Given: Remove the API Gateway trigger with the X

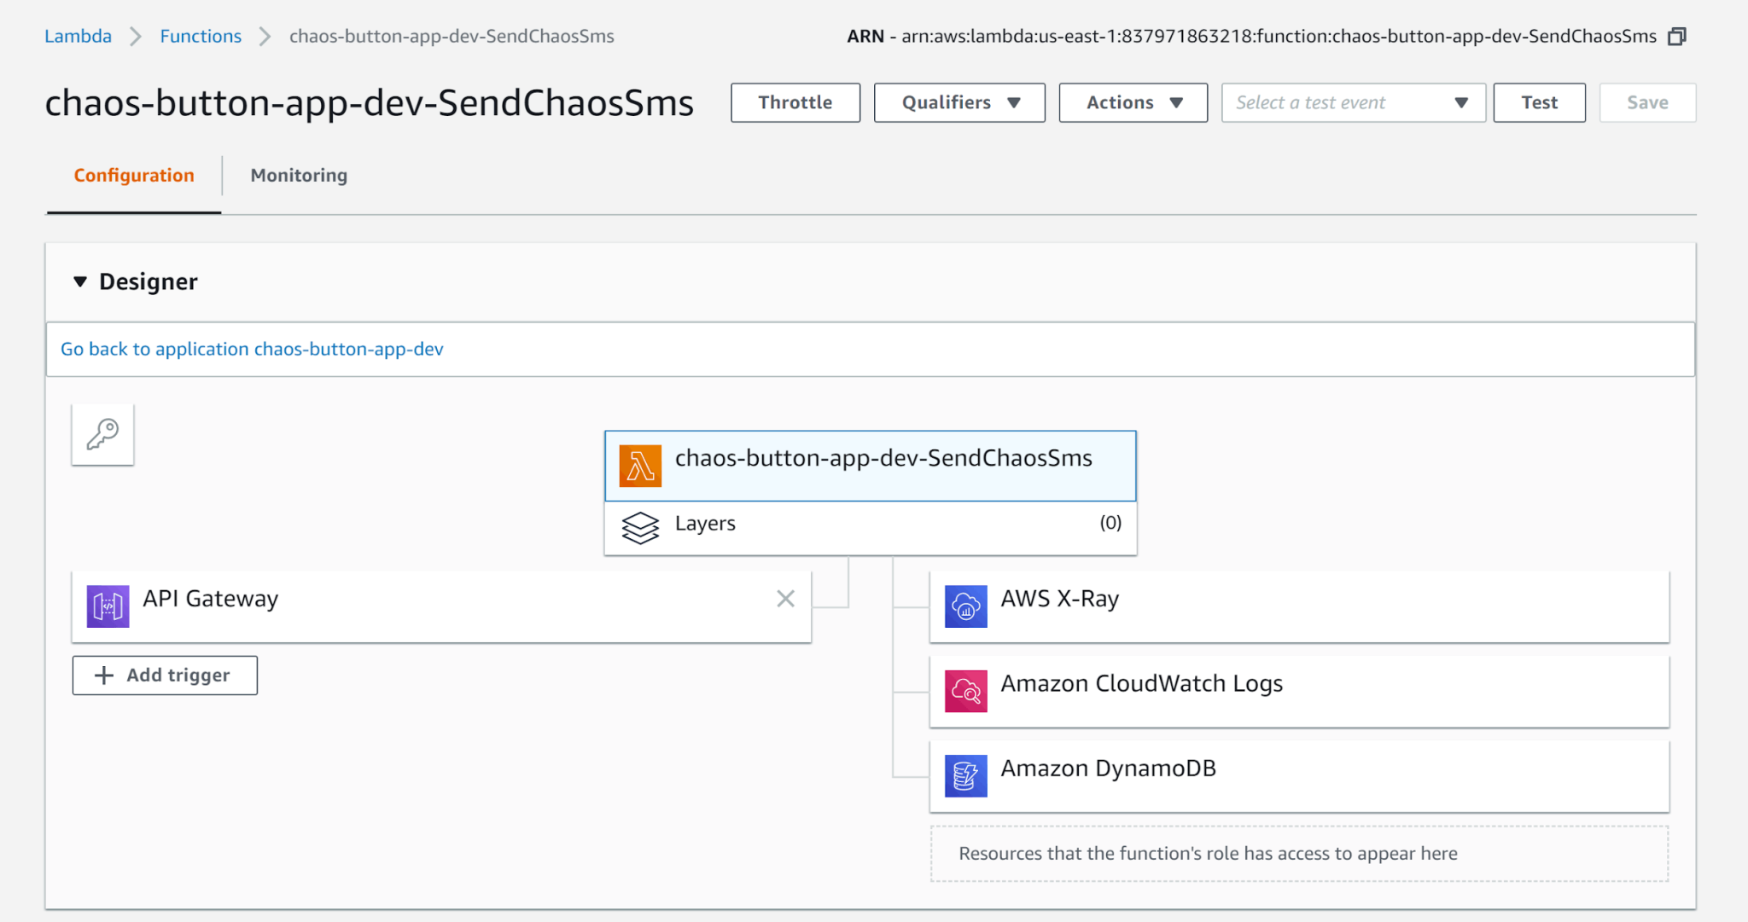Looking at the screenshot, I should coord(784,598).
